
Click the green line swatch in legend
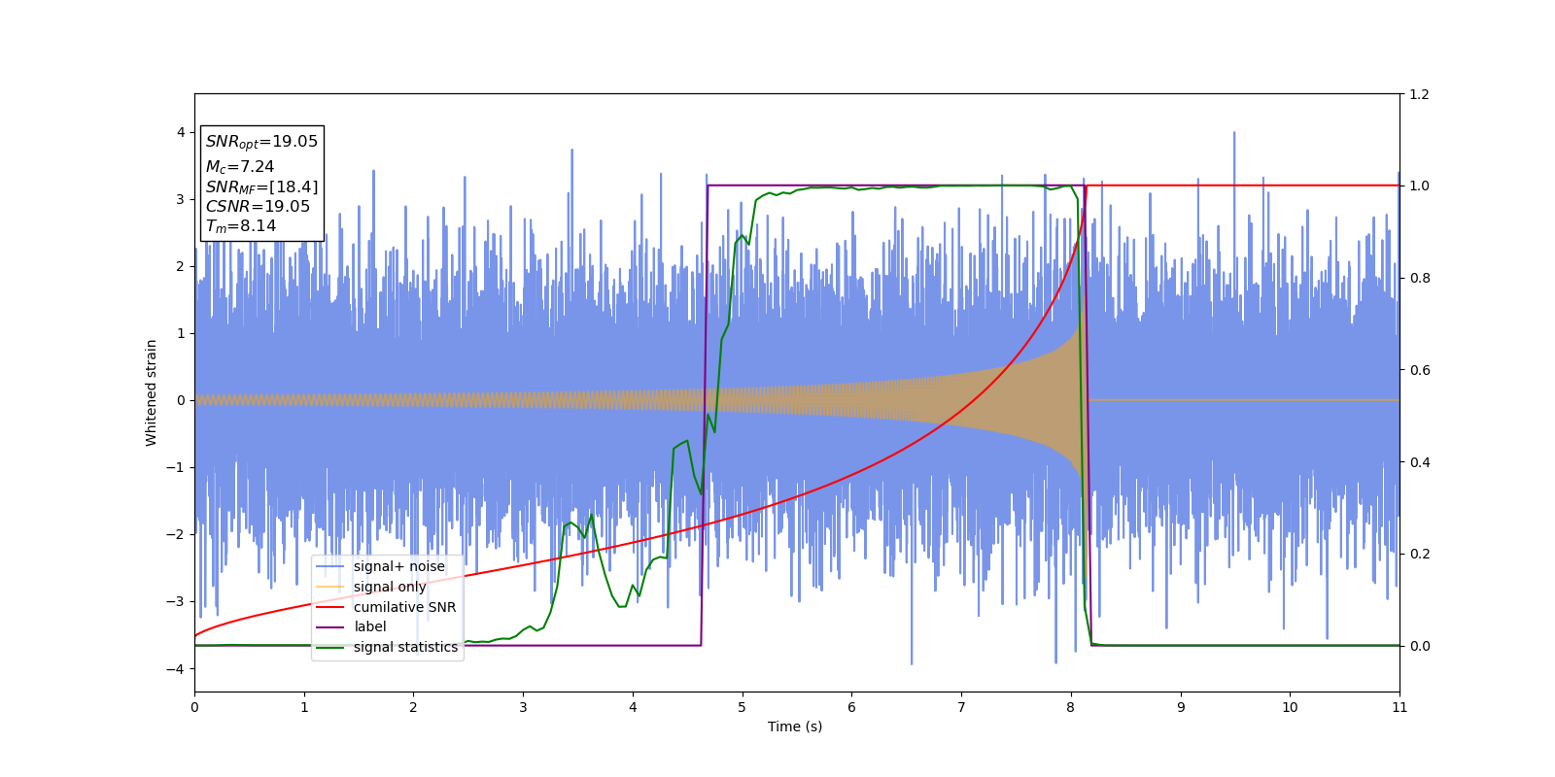[330, 647]
